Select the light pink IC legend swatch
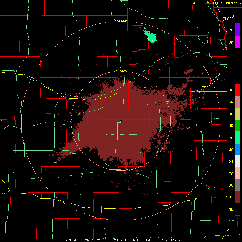The image size is (242, 242). 237,173
